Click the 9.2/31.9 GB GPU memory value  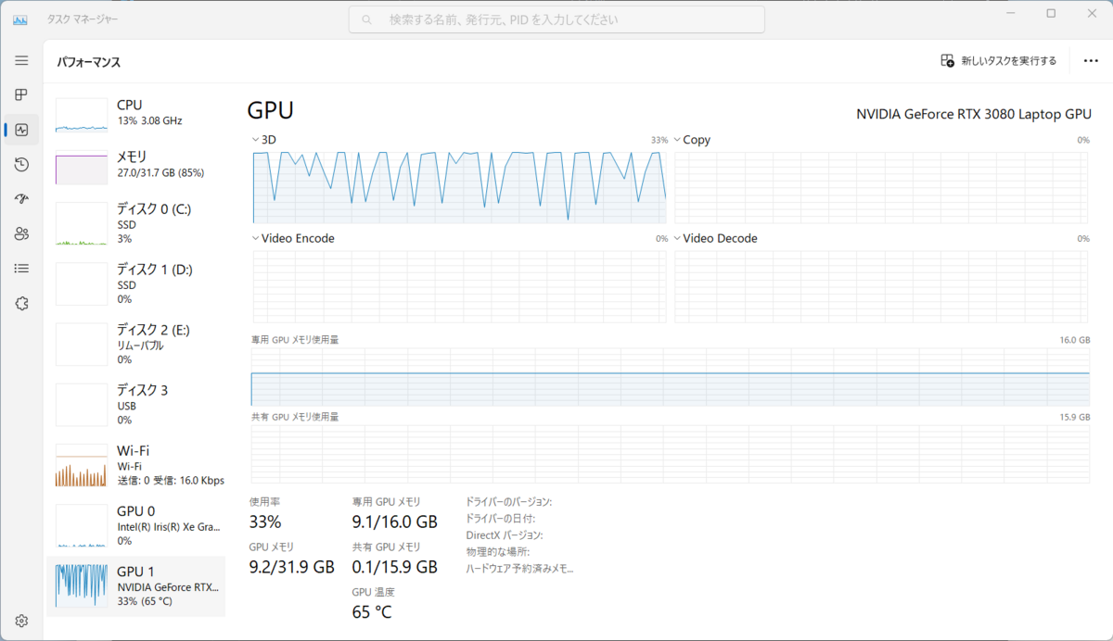291,566
